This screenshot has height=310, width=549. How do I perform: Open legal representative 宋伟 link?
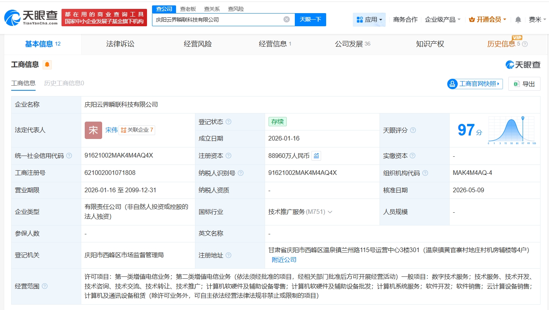click(x=111, y=130)
